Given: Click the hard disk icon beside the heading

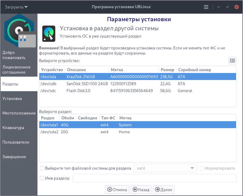Looking at the screenshot, I should point(49,33).
